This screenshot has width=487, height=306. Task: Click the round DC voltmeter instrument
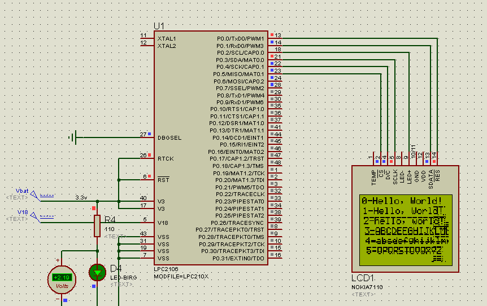click(62, 280)
